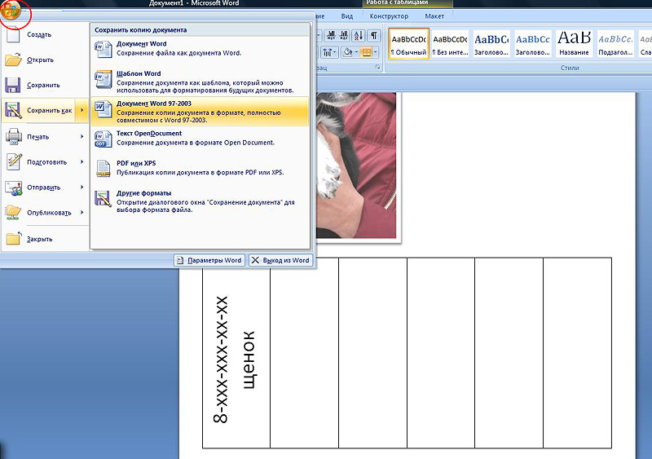
Task: Save as Шаблон Word template
Action: [x=200, y=82]
